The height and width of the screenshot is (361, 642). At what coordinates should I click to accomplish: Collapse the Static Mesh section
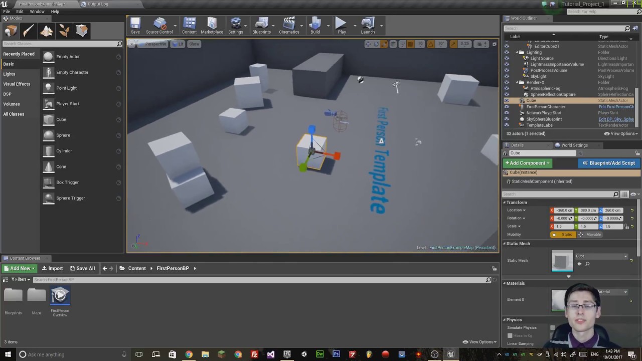coord(505,244)
